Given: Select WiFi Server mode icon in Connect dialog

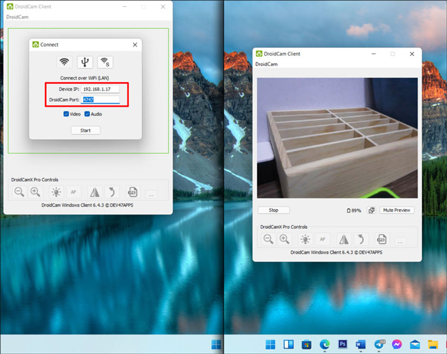Looking at the screenshot, I should [x=105, y=62].
